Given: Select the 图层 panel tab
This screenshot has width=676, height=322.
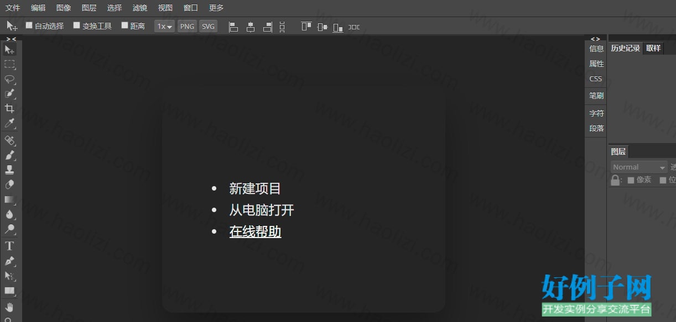Looking at the screenshot, I should (618, 151).
